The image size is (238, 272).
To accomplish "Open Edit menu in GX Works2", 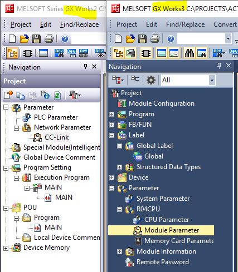I will pyautogui.click(x=46, y=24).
